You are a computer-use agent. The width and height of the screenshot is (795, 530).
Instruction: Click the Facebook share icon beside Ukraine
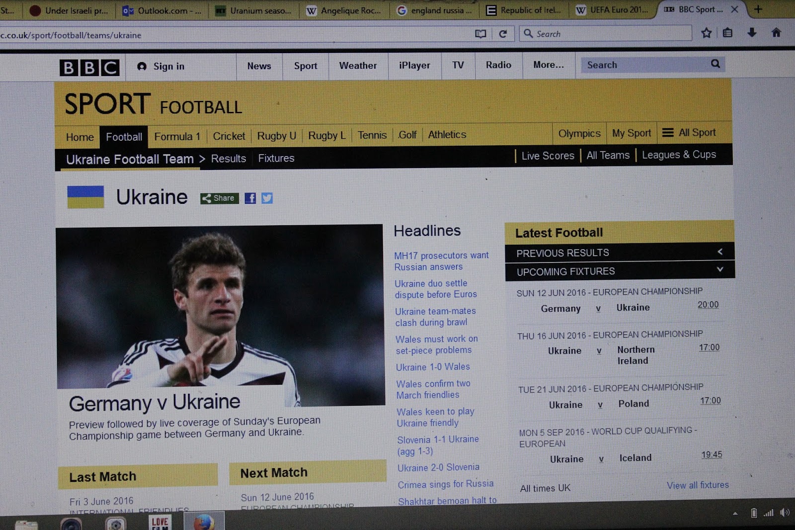coord(250,198)
